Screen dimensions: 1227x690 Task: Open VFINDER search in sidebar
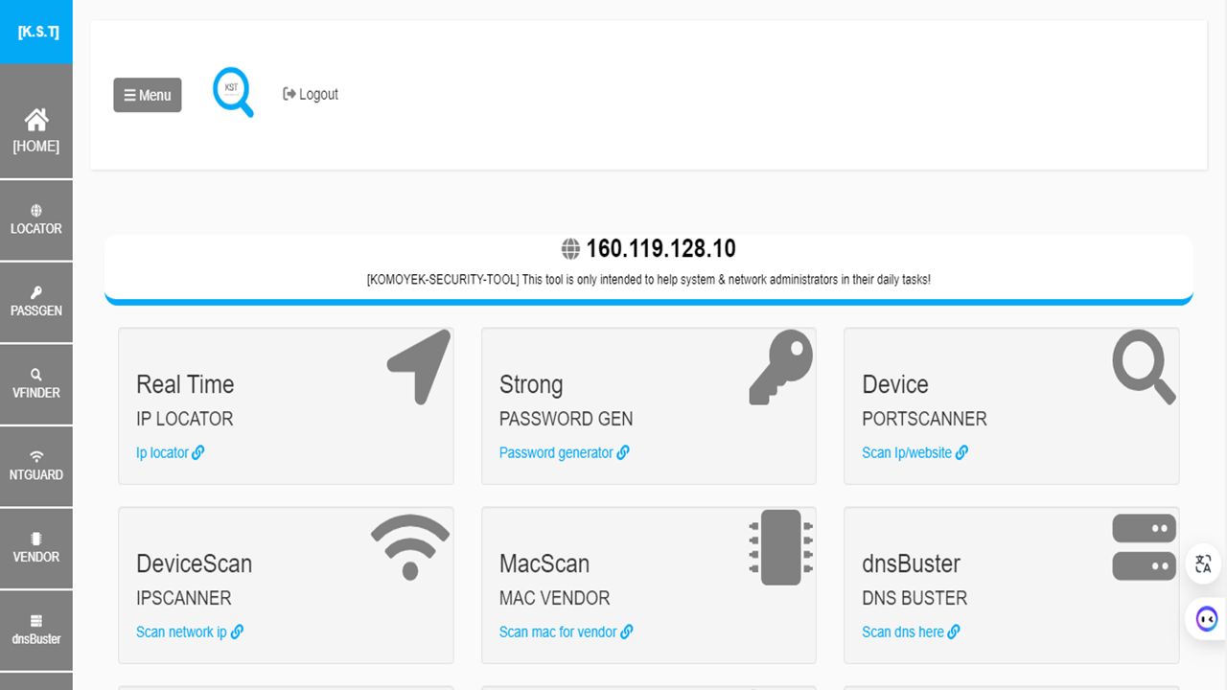tap(35, 384)
